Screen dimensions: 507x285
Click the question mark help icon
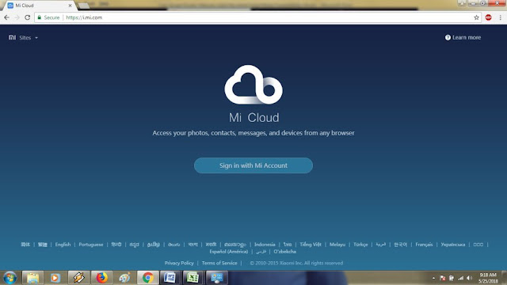448,37
